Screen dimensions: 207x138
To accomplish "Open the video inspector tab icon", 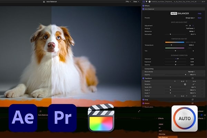I will click(x=144, y=2).
